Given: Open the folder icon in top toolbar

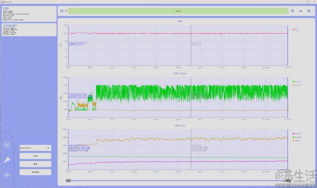Looking at the screenshot, I should coord(309,11).
